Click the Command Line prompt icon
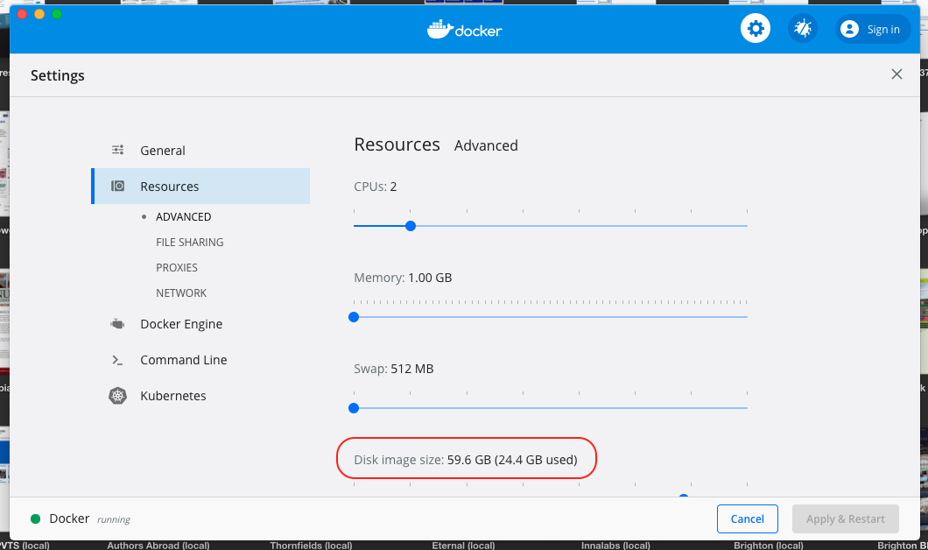 click(x=118, y=360)
